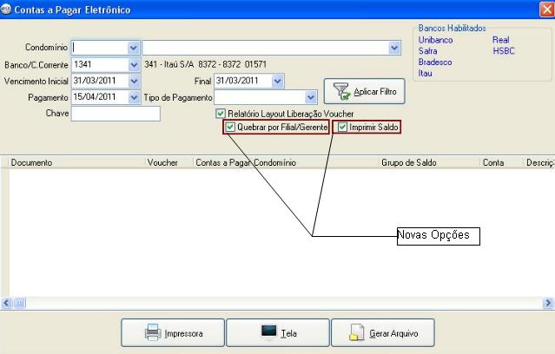Viewport: 555px width, 354px height.
Task: Uncheck Quebrar por Filial/Gerente option
Action: point(229,128)
